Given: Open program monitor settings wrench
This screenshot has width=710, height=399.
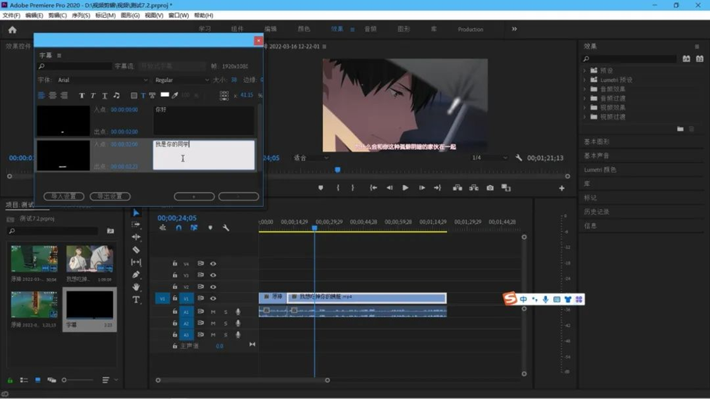Looking at the screenshot, I should [x=519, y=158].
